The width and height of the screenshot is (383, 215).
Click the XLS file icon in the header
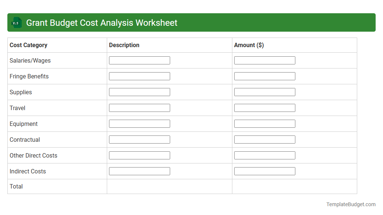pyautogui.click(x=16, y=22)
